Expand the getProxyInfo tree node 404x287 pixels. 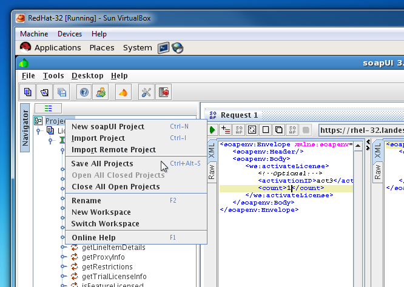click(62, 257)
